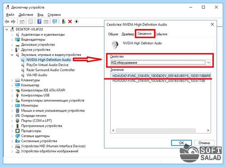Click the Device Manager title bar icon
Image resolution: width=226 pixels, height=167 pixels.
pyautogui.click(x=8, y=7)
